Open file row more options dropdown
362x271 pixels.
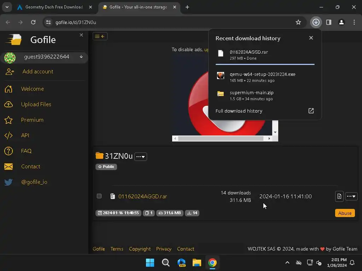coord(351,196)
